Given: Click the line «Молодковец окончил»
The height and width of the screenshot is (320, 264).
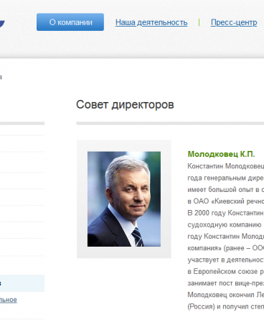Looking at the screenshot, I should tap(226, 295).
